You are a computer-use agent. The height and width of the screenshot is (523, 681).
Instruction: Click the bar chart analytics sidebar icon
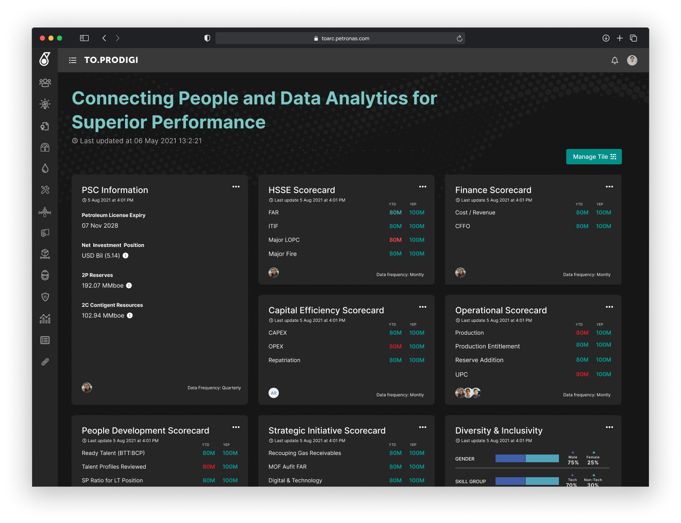45,318
